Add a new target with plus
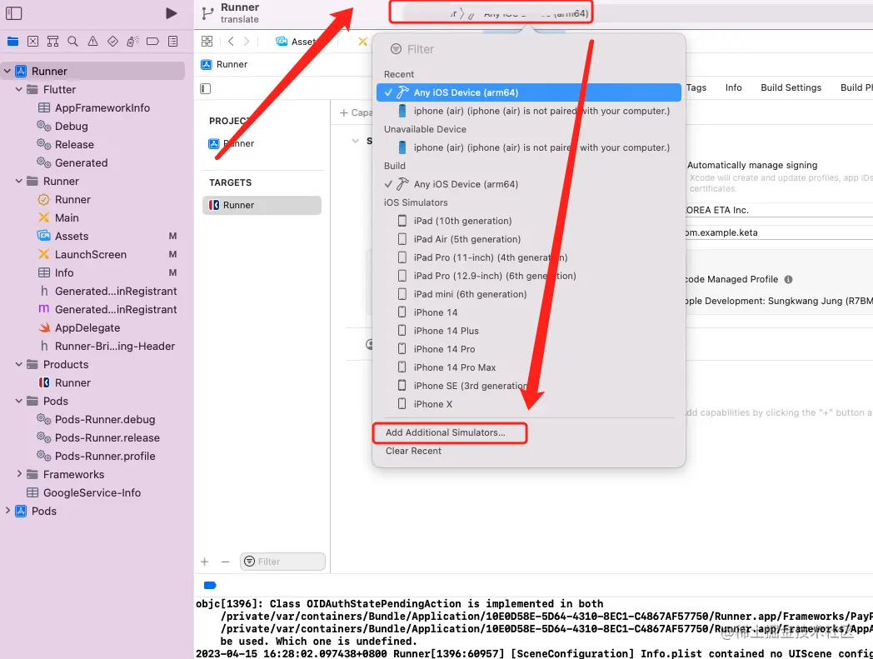Viewport: 873px width, 659px height. [205, 562]
